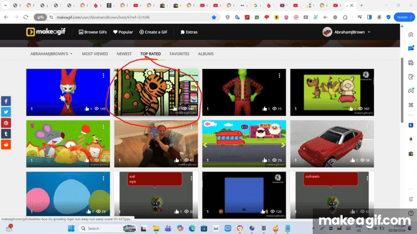Open Microsoft Store from taskbar
The image size is (417, 234).
204,228
